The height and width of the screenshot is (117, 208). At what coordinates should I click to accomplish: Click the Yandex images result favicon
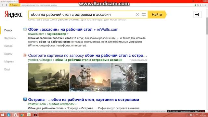coord(25,55)
